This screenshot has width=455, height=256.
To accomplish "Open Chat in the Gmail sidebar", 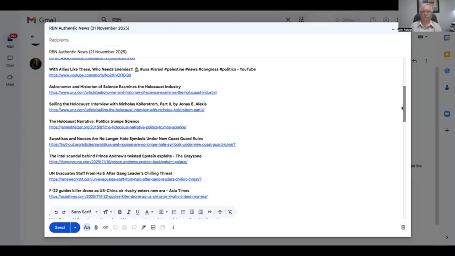I will (x=10, y=61).
